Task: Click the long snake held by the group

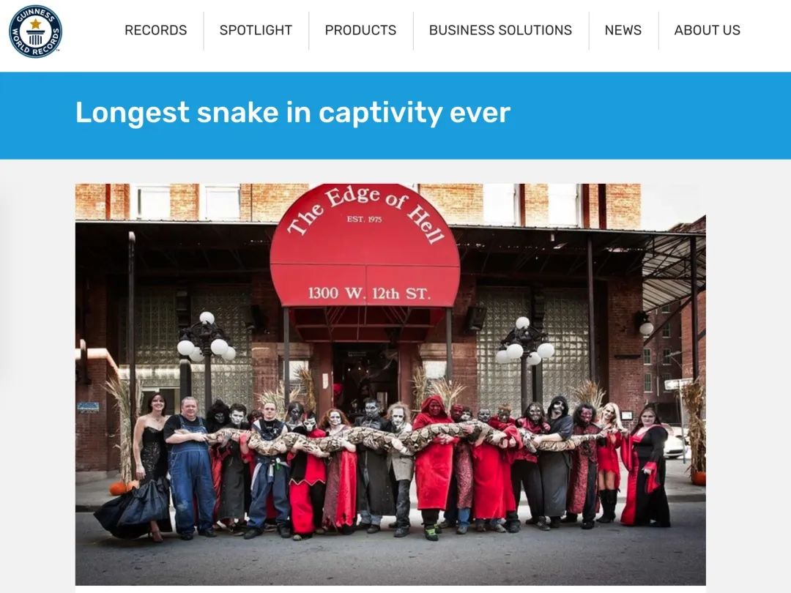Action: click(393, 438)
